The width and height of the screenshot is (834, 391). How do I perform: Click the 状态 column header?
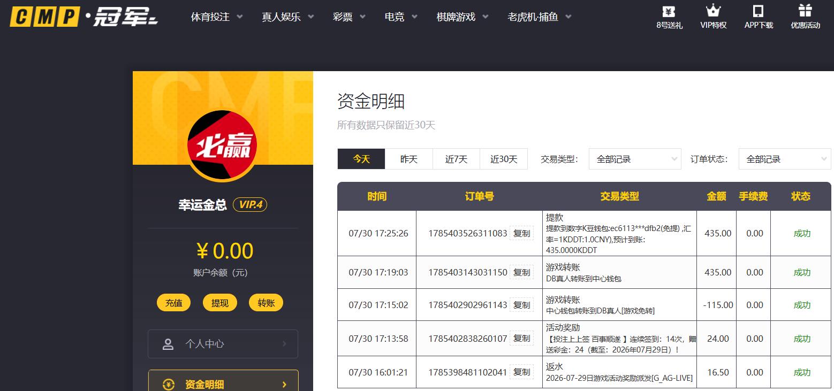[x=801, y=196]
